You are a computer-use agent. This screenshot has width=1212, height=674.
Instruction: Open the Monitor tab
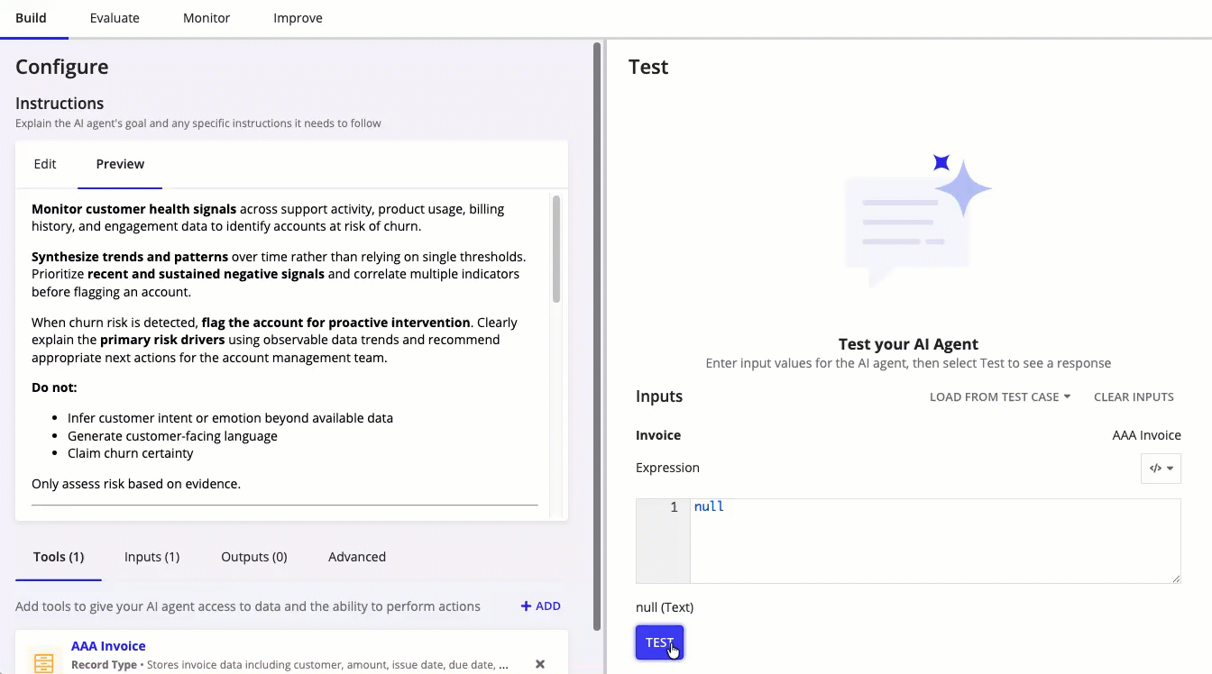[207, 18]
